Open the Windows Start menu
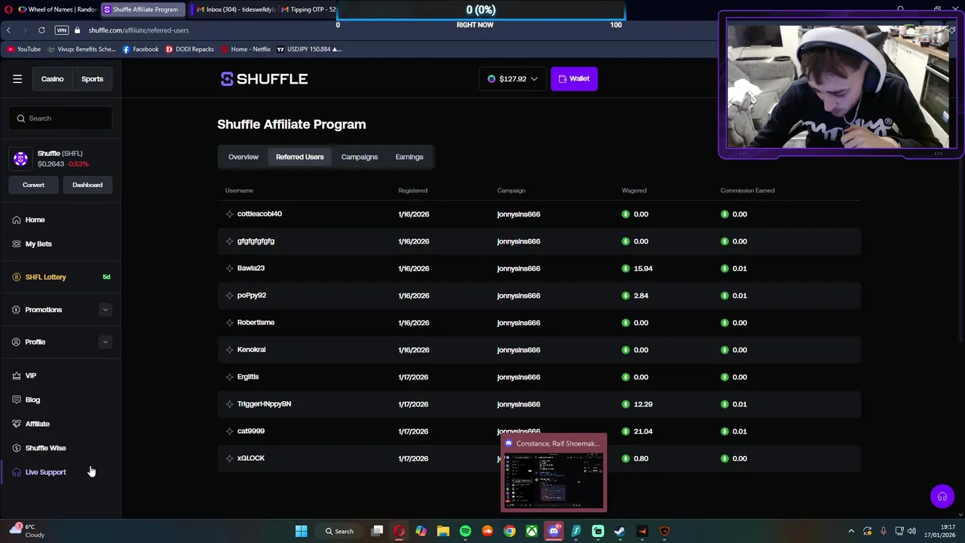Viewport: 965px width, 543px height. click(x=301, y=531)
